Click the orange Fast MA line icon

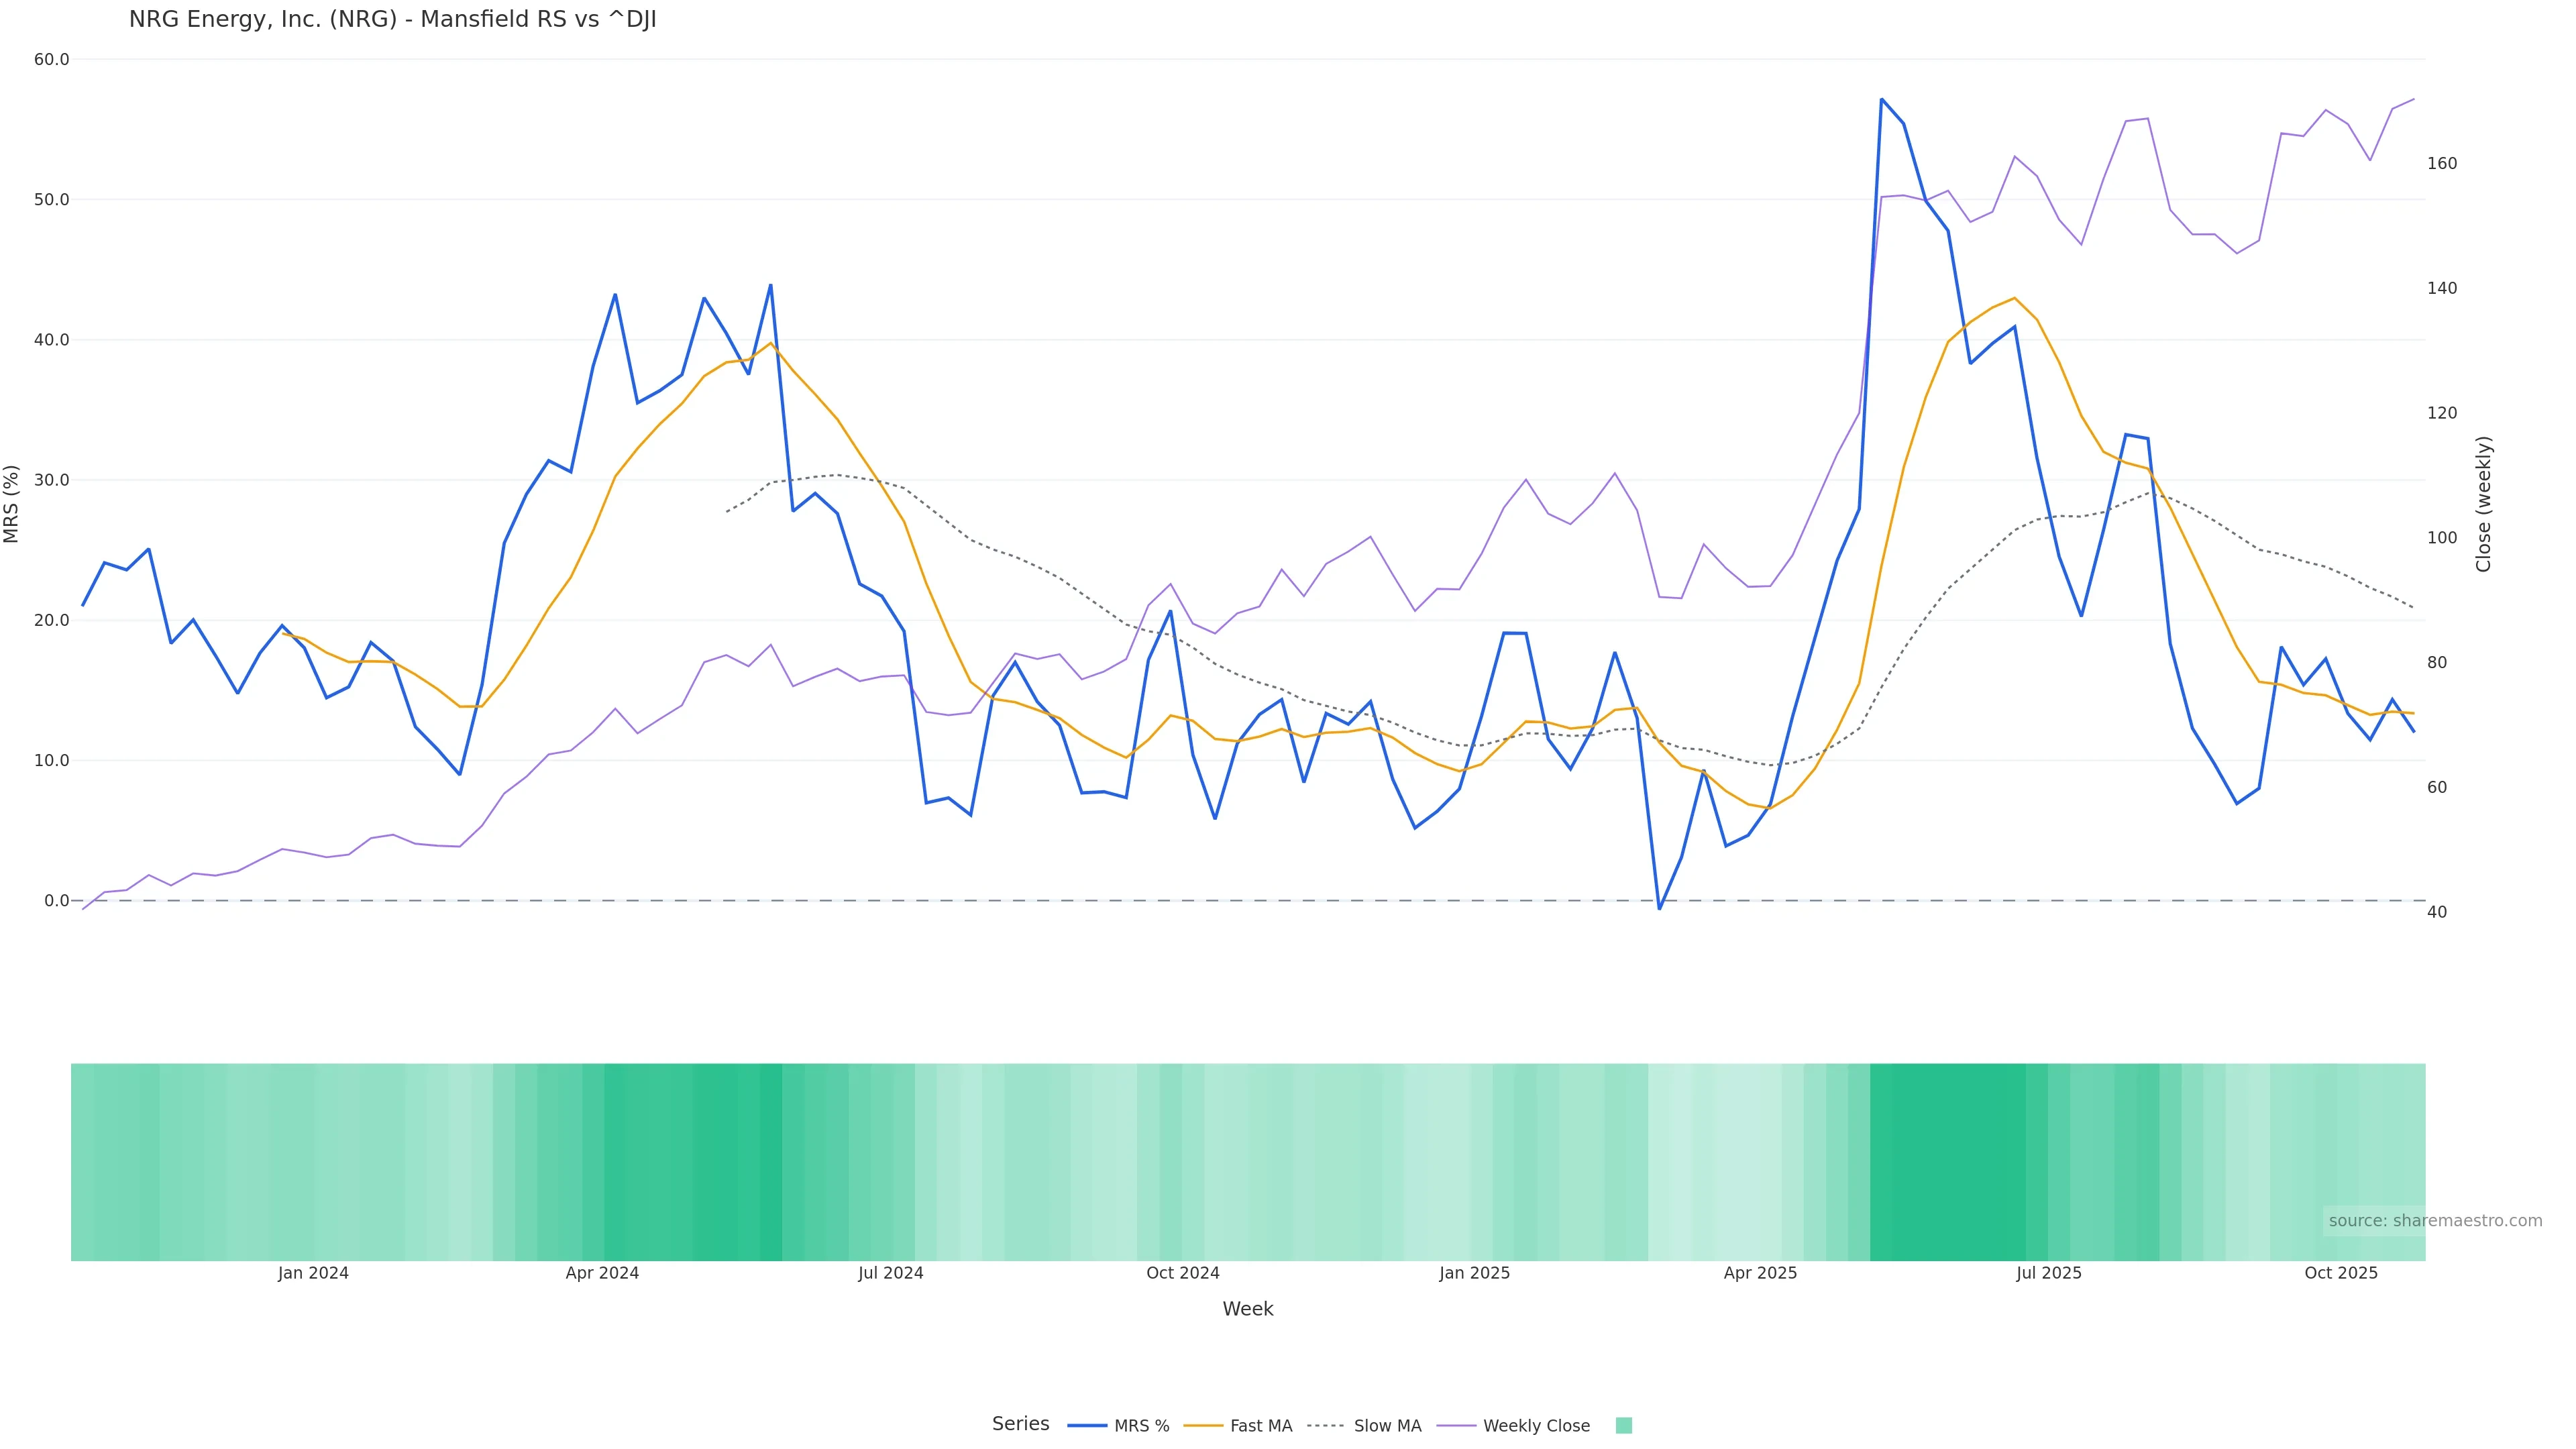tap(1204, 1426)
